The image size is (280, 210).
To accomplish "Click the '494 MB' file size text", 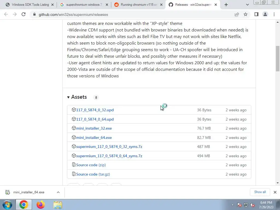I will [x=203, y=156].
